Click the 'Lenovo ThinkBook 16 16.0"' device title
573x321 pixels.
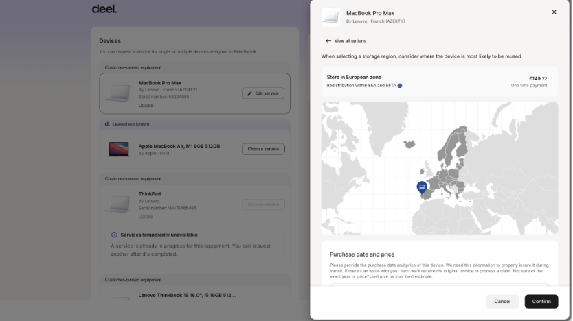(x=187, y=295)
